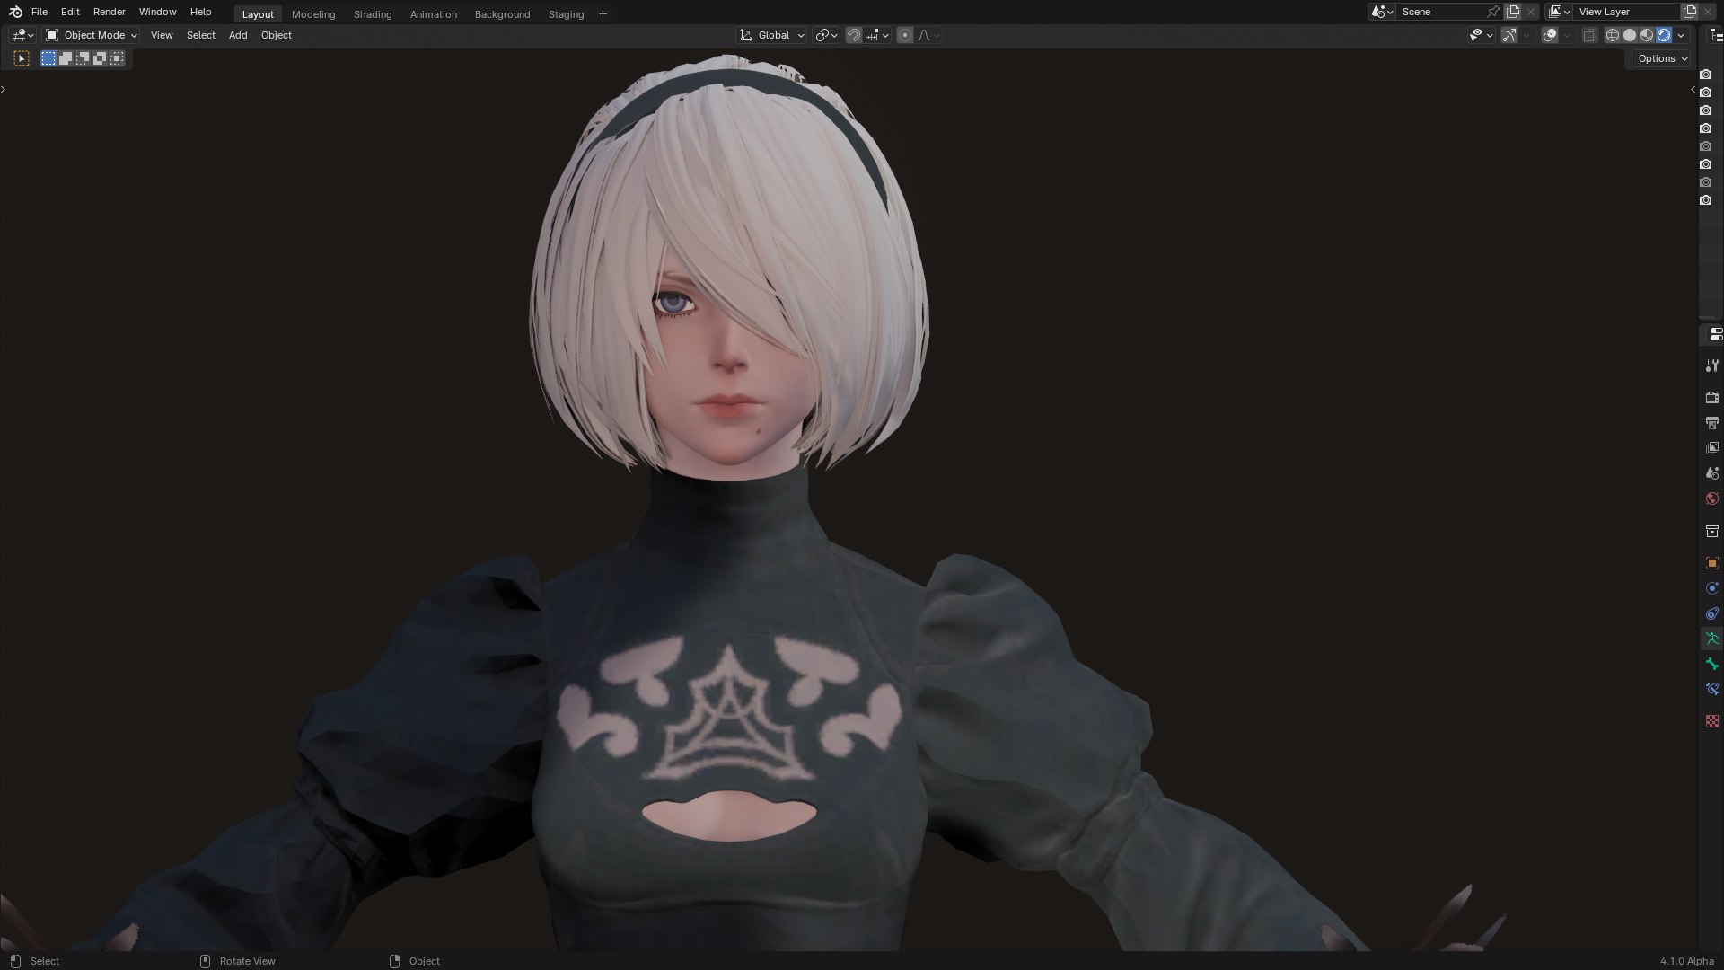Image resolution: width=1724 pixels, height=970 pixels.
Task: Open the Output properties tab
Action: (1711, 422)
